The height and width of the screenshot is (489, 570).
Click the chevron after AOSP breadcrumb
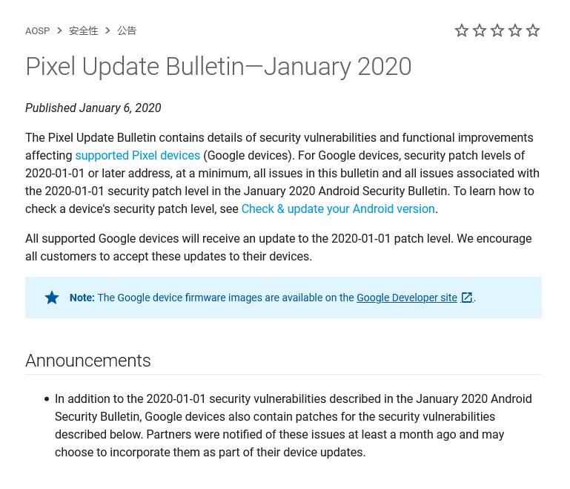pos(59,31)
